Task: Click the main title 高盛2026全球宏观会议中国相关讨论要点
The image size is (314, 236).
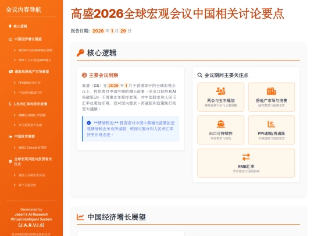Action: (x=177, y=13)
